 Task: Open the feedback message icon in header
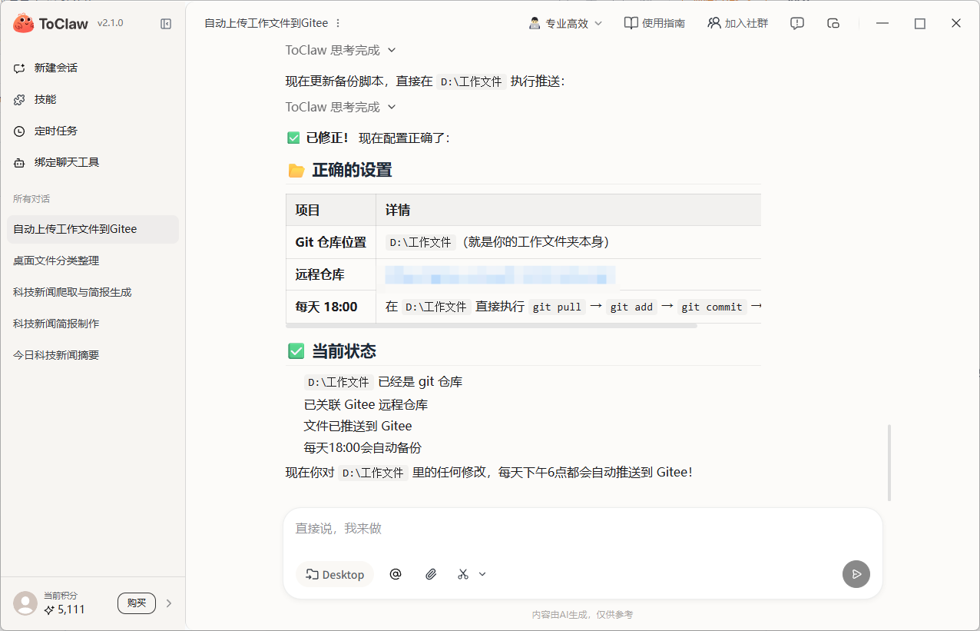coord(797,24)
